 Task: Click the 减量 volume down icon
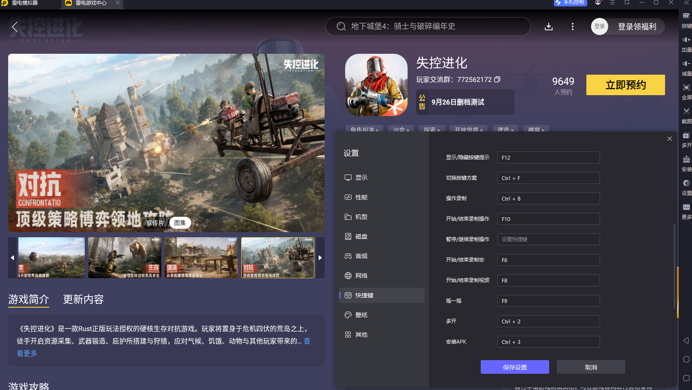(686, 64)
